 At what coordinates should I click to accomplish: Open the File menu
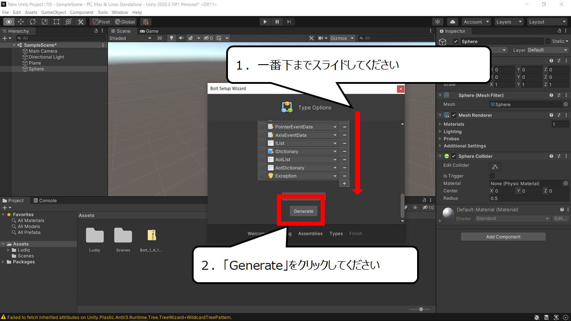5,12
